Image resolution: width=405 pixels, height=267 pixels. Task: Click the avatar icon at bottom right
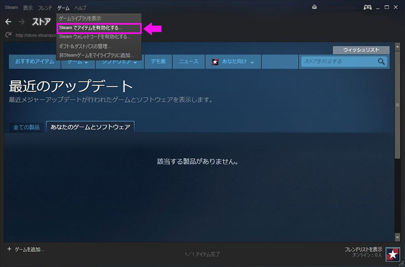tap(392, 253)
